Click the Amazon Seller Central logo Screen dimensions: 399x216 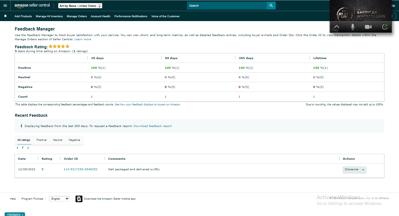pos(32,5)
